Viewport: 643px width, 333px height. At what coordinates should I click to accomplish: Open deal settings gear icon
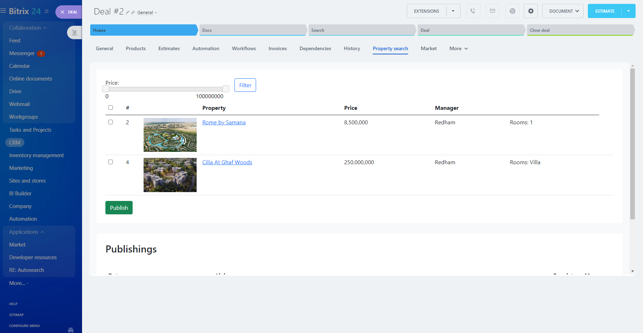(x=531, y=11)
